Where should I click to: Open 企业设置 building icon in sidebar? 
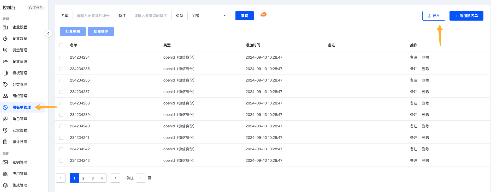tap(5, 27)
